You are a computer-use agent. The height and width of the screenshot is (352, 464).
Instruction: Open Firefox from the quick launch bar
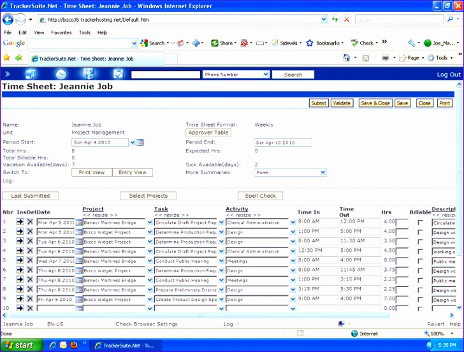[x=74, y=345]
